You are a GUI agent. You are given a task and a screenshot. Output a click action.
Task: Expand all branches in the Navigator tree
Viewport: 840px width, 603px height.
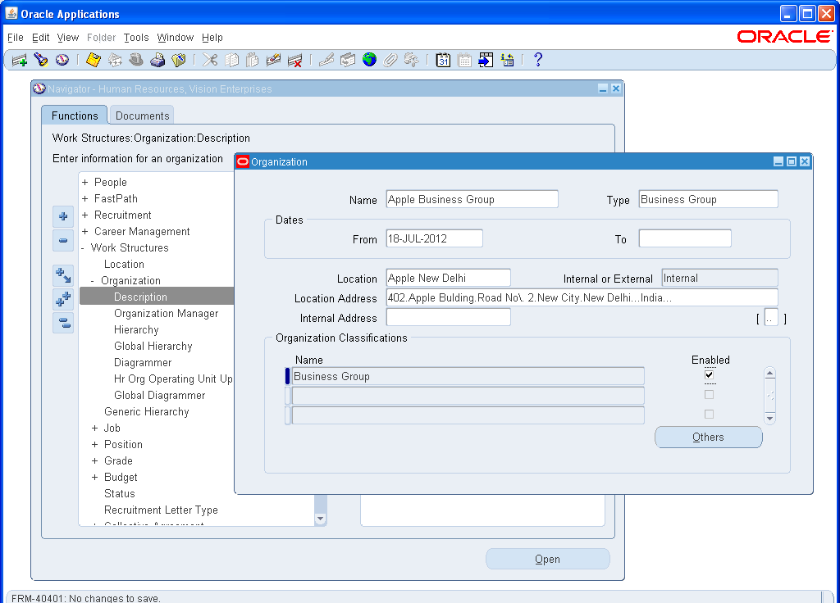pos(63,299)
